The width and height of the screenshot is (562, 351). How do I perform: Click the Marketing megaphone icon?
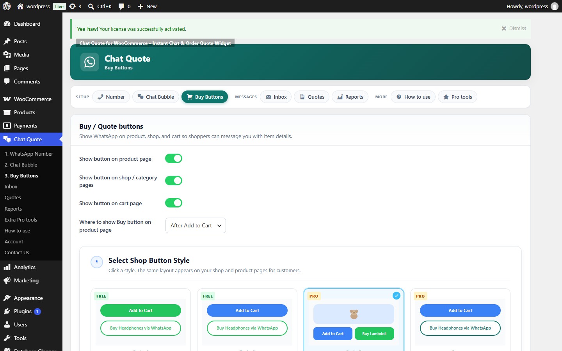coord(7,280)
